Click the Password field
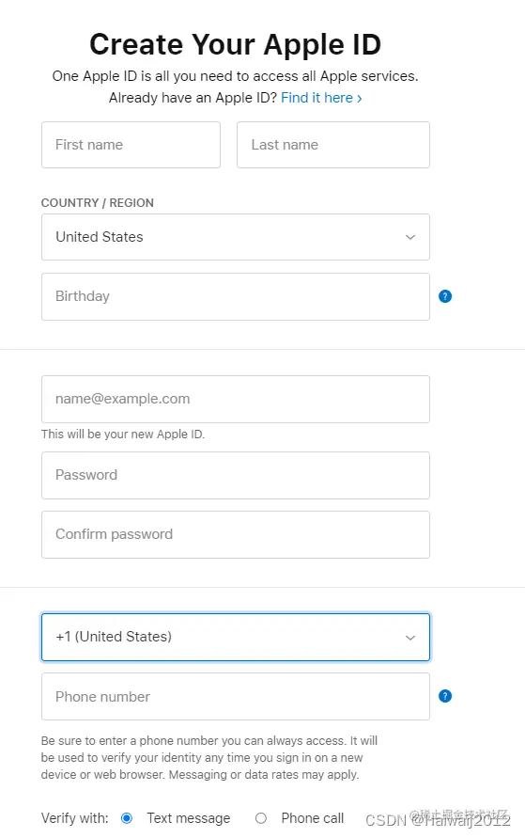This screenshot has width=525, height=838. pyautogui.click(x=236, y=475)
